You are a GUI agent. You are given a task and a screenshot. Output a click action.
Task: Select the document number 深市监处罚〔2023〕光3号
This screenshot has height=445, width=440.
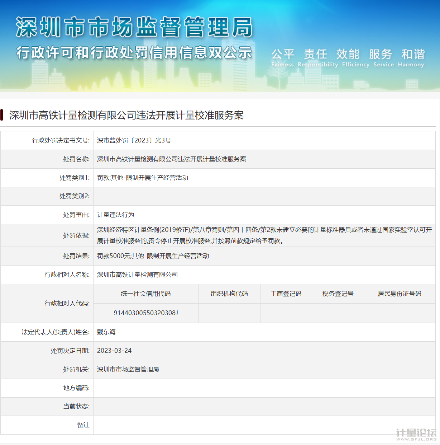(x=134, y=140)
